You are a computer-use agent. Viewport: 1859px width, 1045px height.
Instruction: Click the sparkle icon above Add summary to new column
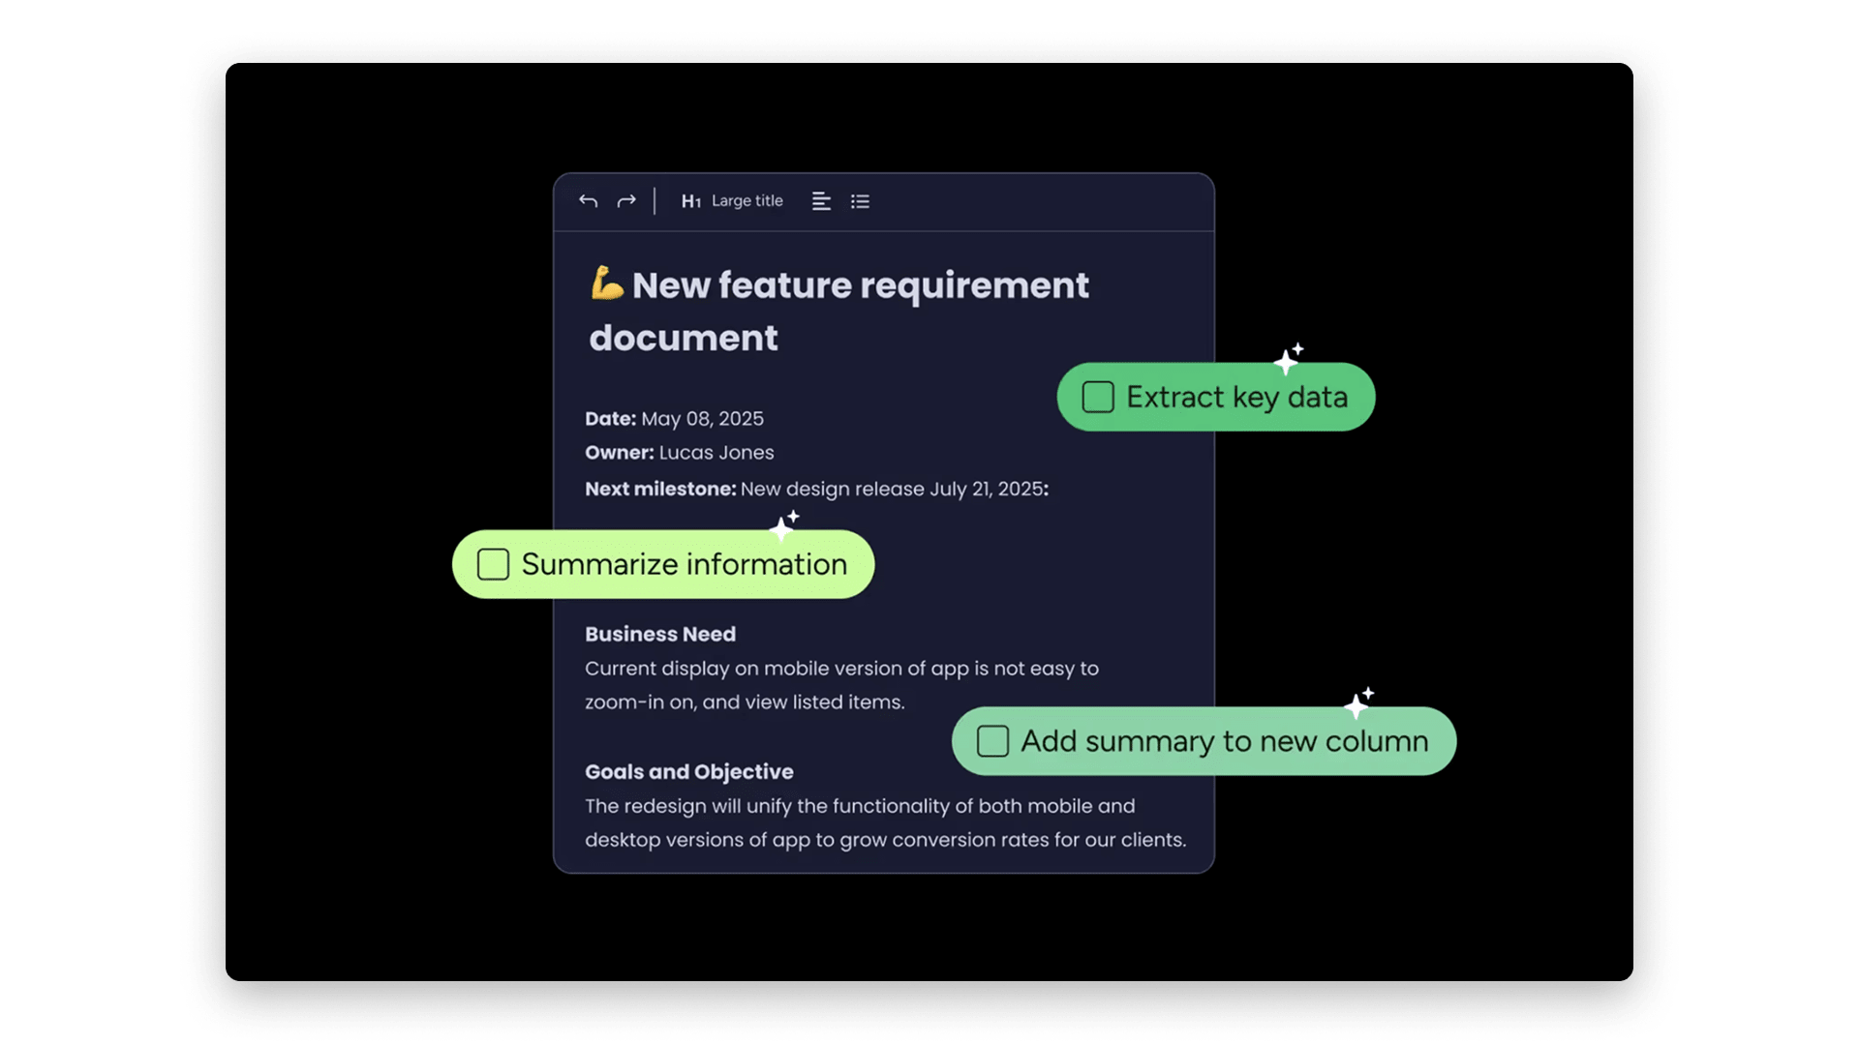coord(1362,700)
